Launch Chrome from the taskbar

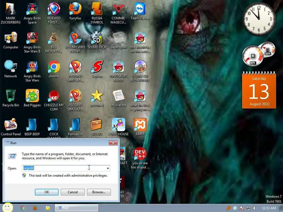(22, 208)
